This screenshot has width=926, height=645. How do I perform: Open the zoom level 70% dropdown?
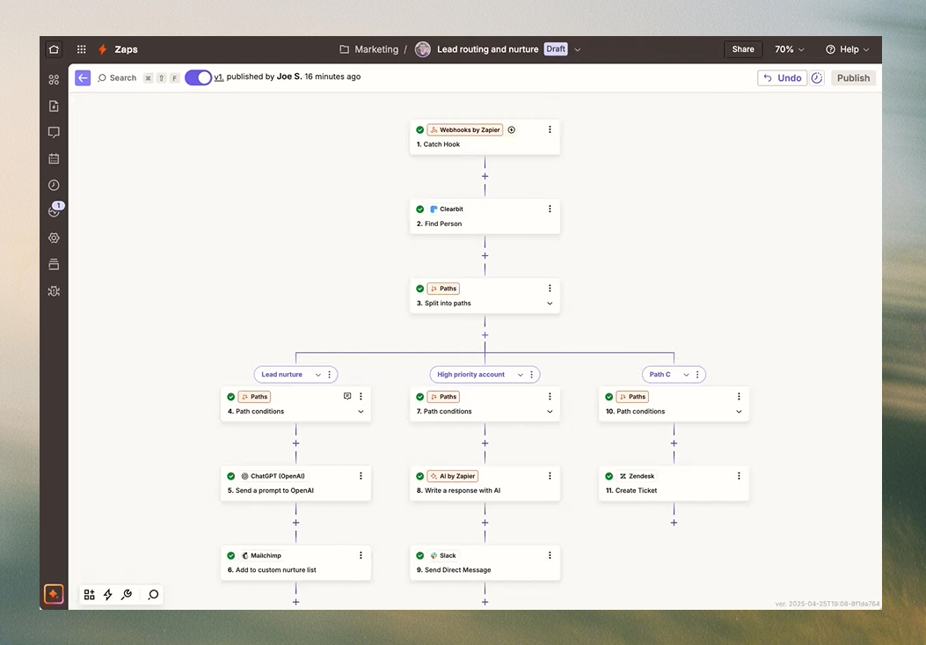[789, 49]
